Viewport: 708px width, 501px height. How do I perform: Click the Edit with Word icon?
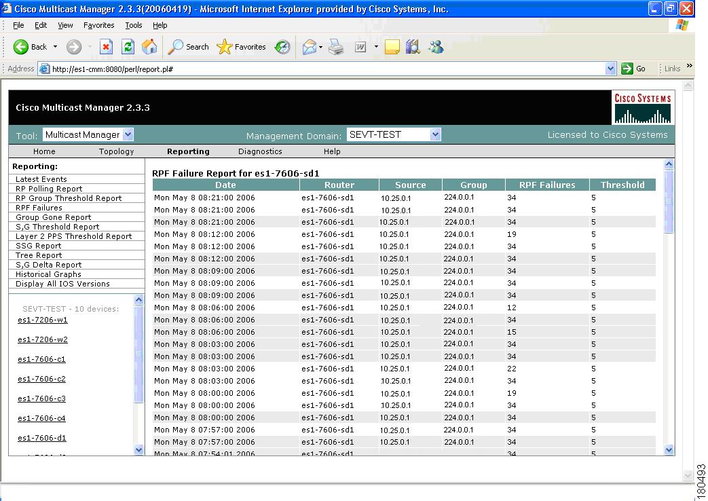[360, 47]
